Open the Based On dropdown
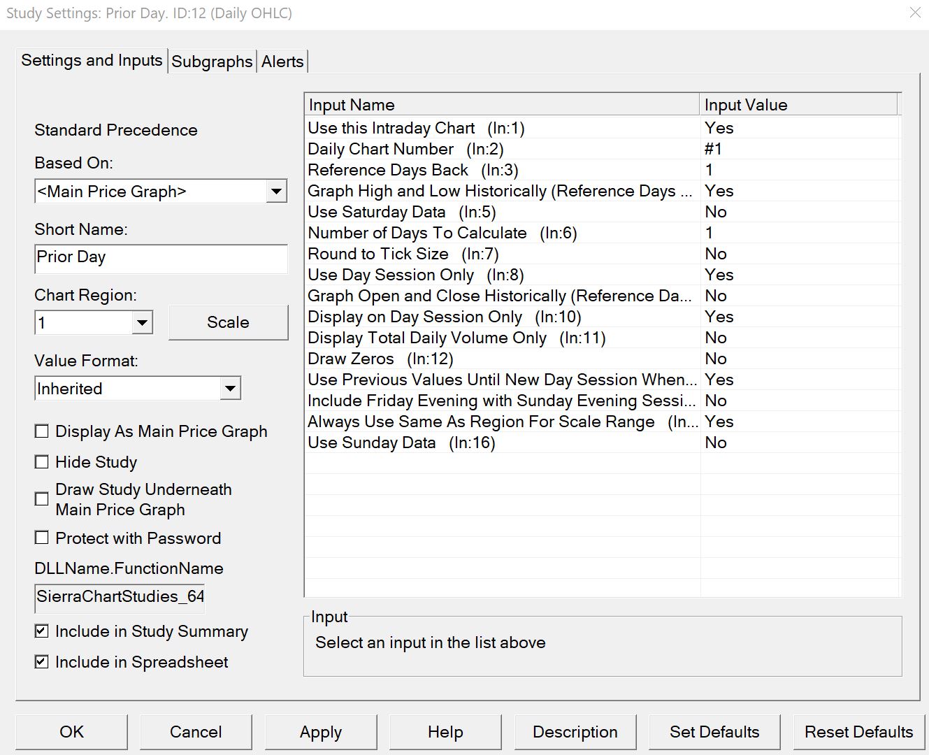 277,192
